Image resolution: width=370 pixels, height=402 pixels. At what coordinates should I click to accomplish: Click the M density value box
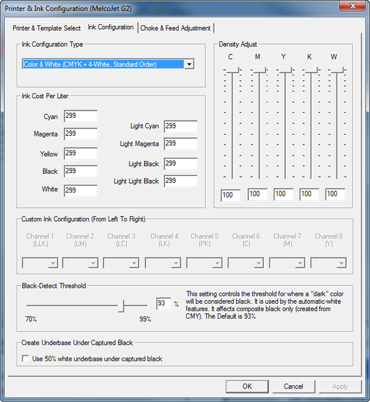click(258, 195)
